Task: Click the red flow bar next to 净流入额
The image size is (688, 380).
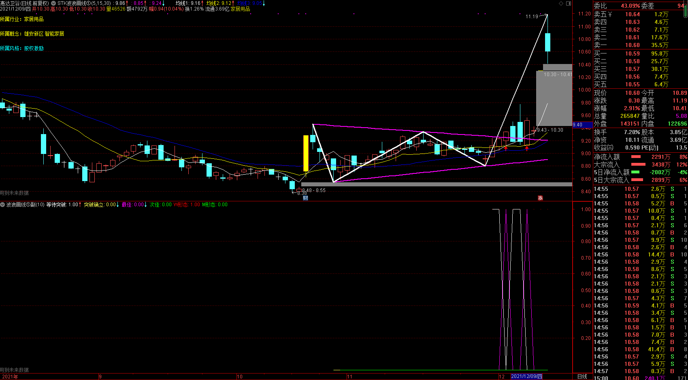Action: [636, 157]
